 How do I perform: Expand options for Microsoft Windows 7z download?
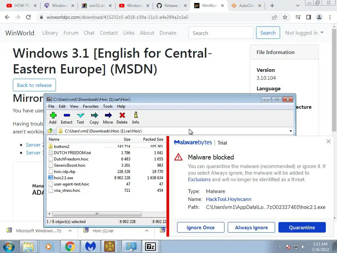[70, 231]
